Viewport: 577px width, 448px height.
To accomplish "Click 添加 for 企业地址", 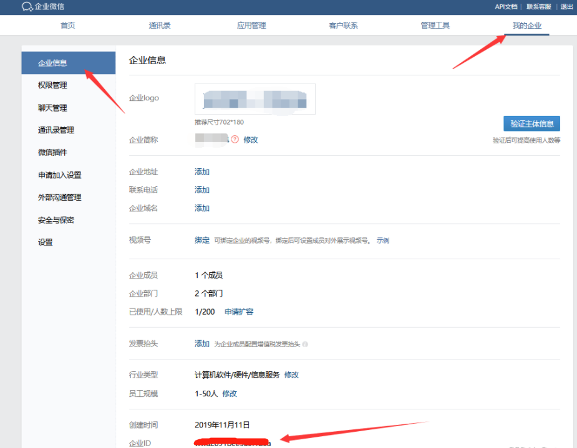I will point(202,172).
